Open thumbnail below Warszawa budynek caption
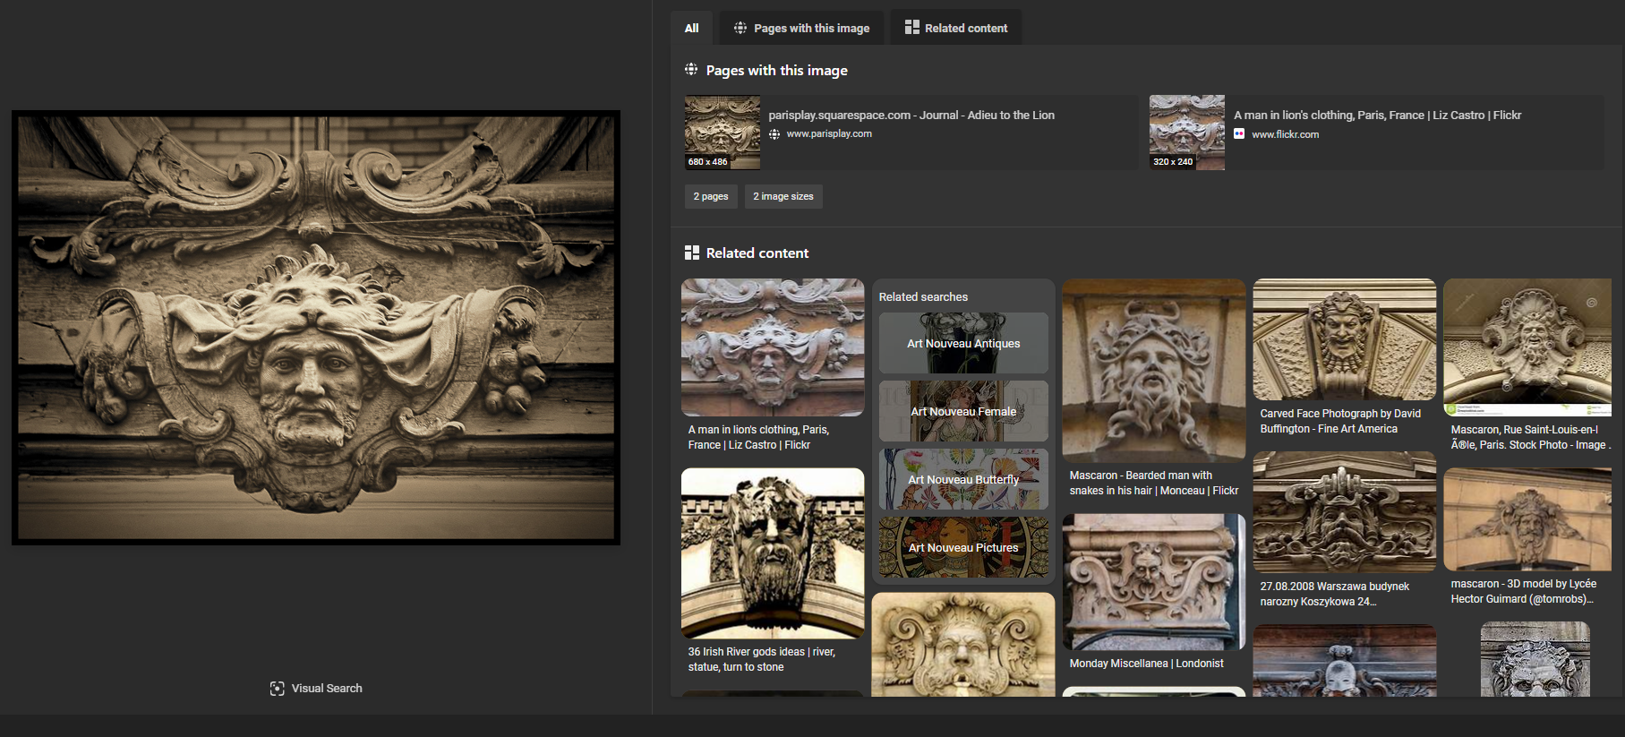Image resolution: width=1625 pixels, height=737 pixels. [x=1345, y=661]
